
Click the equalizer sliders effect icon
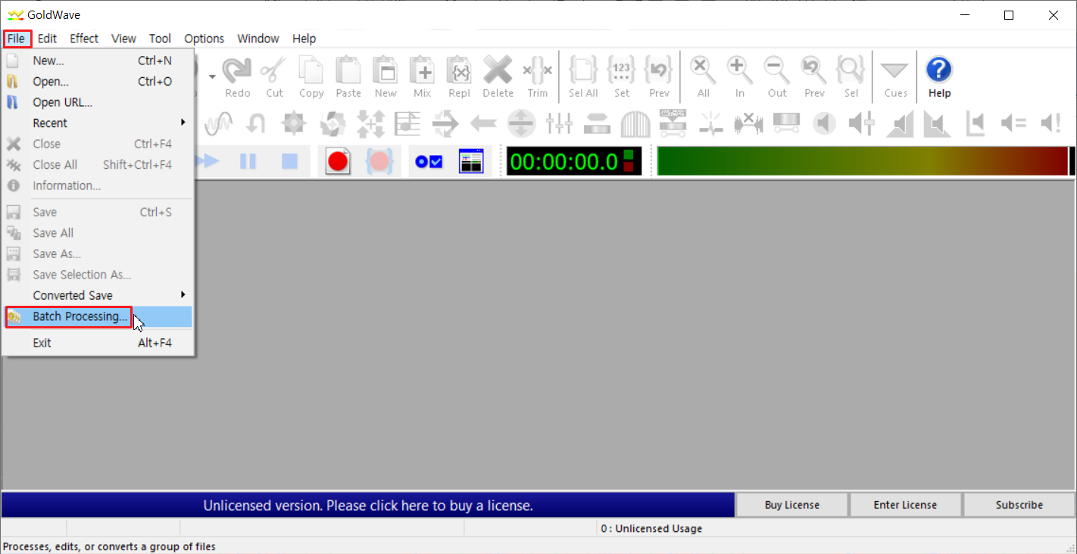559,123
